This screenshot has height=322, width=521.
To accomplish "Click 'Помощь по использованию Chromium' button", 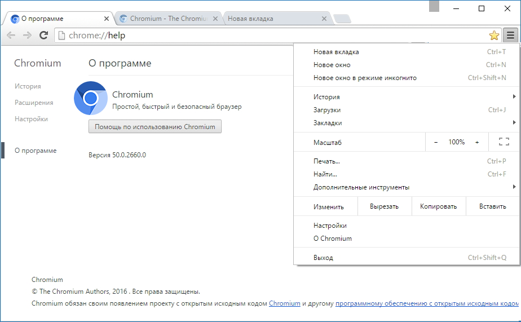I will point(155,127).
